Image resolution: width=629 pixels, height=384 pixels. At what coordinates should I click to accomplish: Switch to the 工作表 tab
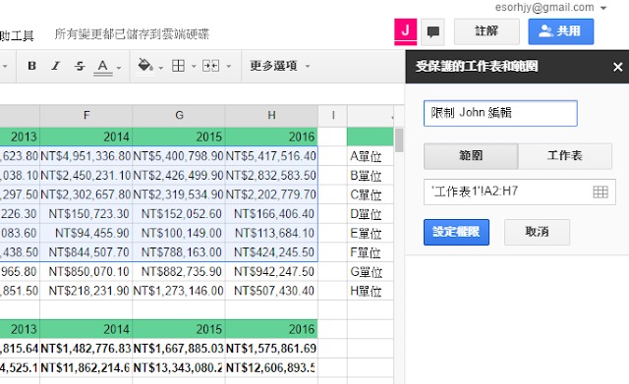565,155
